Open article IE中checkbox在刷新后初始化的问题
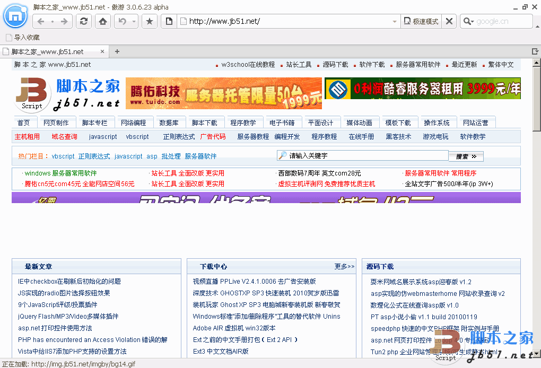The image size is (541, 368). click(69, 282)
